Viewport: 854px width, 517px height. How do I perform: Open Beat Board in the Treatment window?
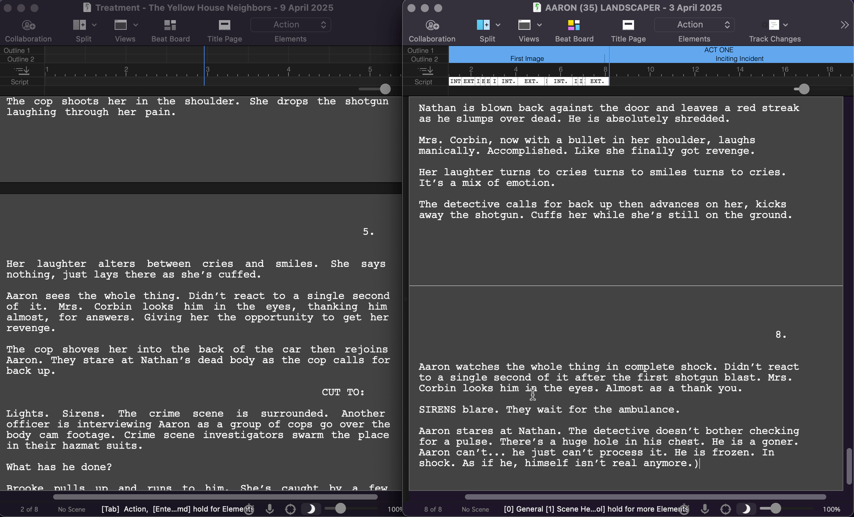[x=170, y=25]
